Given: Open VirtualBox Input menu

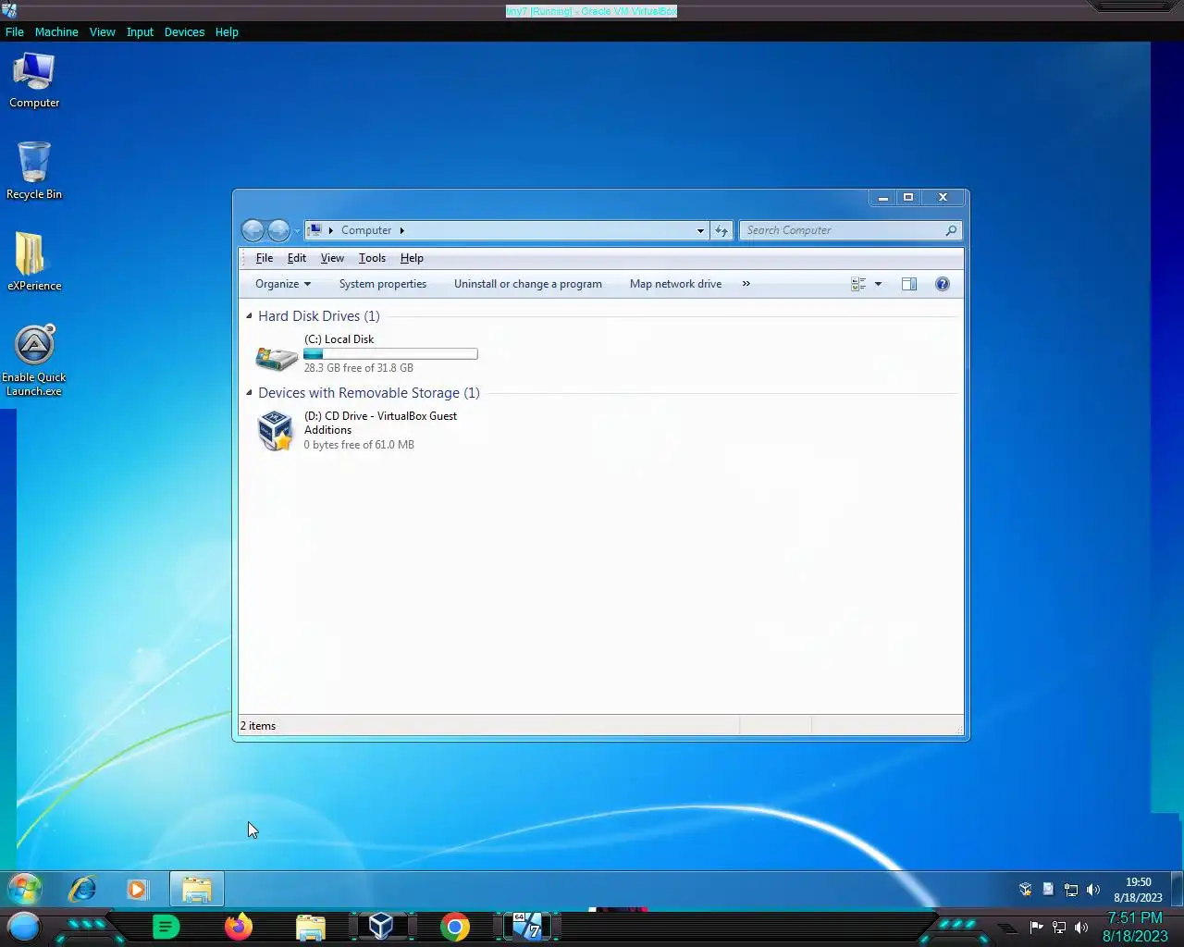Looking at the screenshot, I should coord(140,31).
